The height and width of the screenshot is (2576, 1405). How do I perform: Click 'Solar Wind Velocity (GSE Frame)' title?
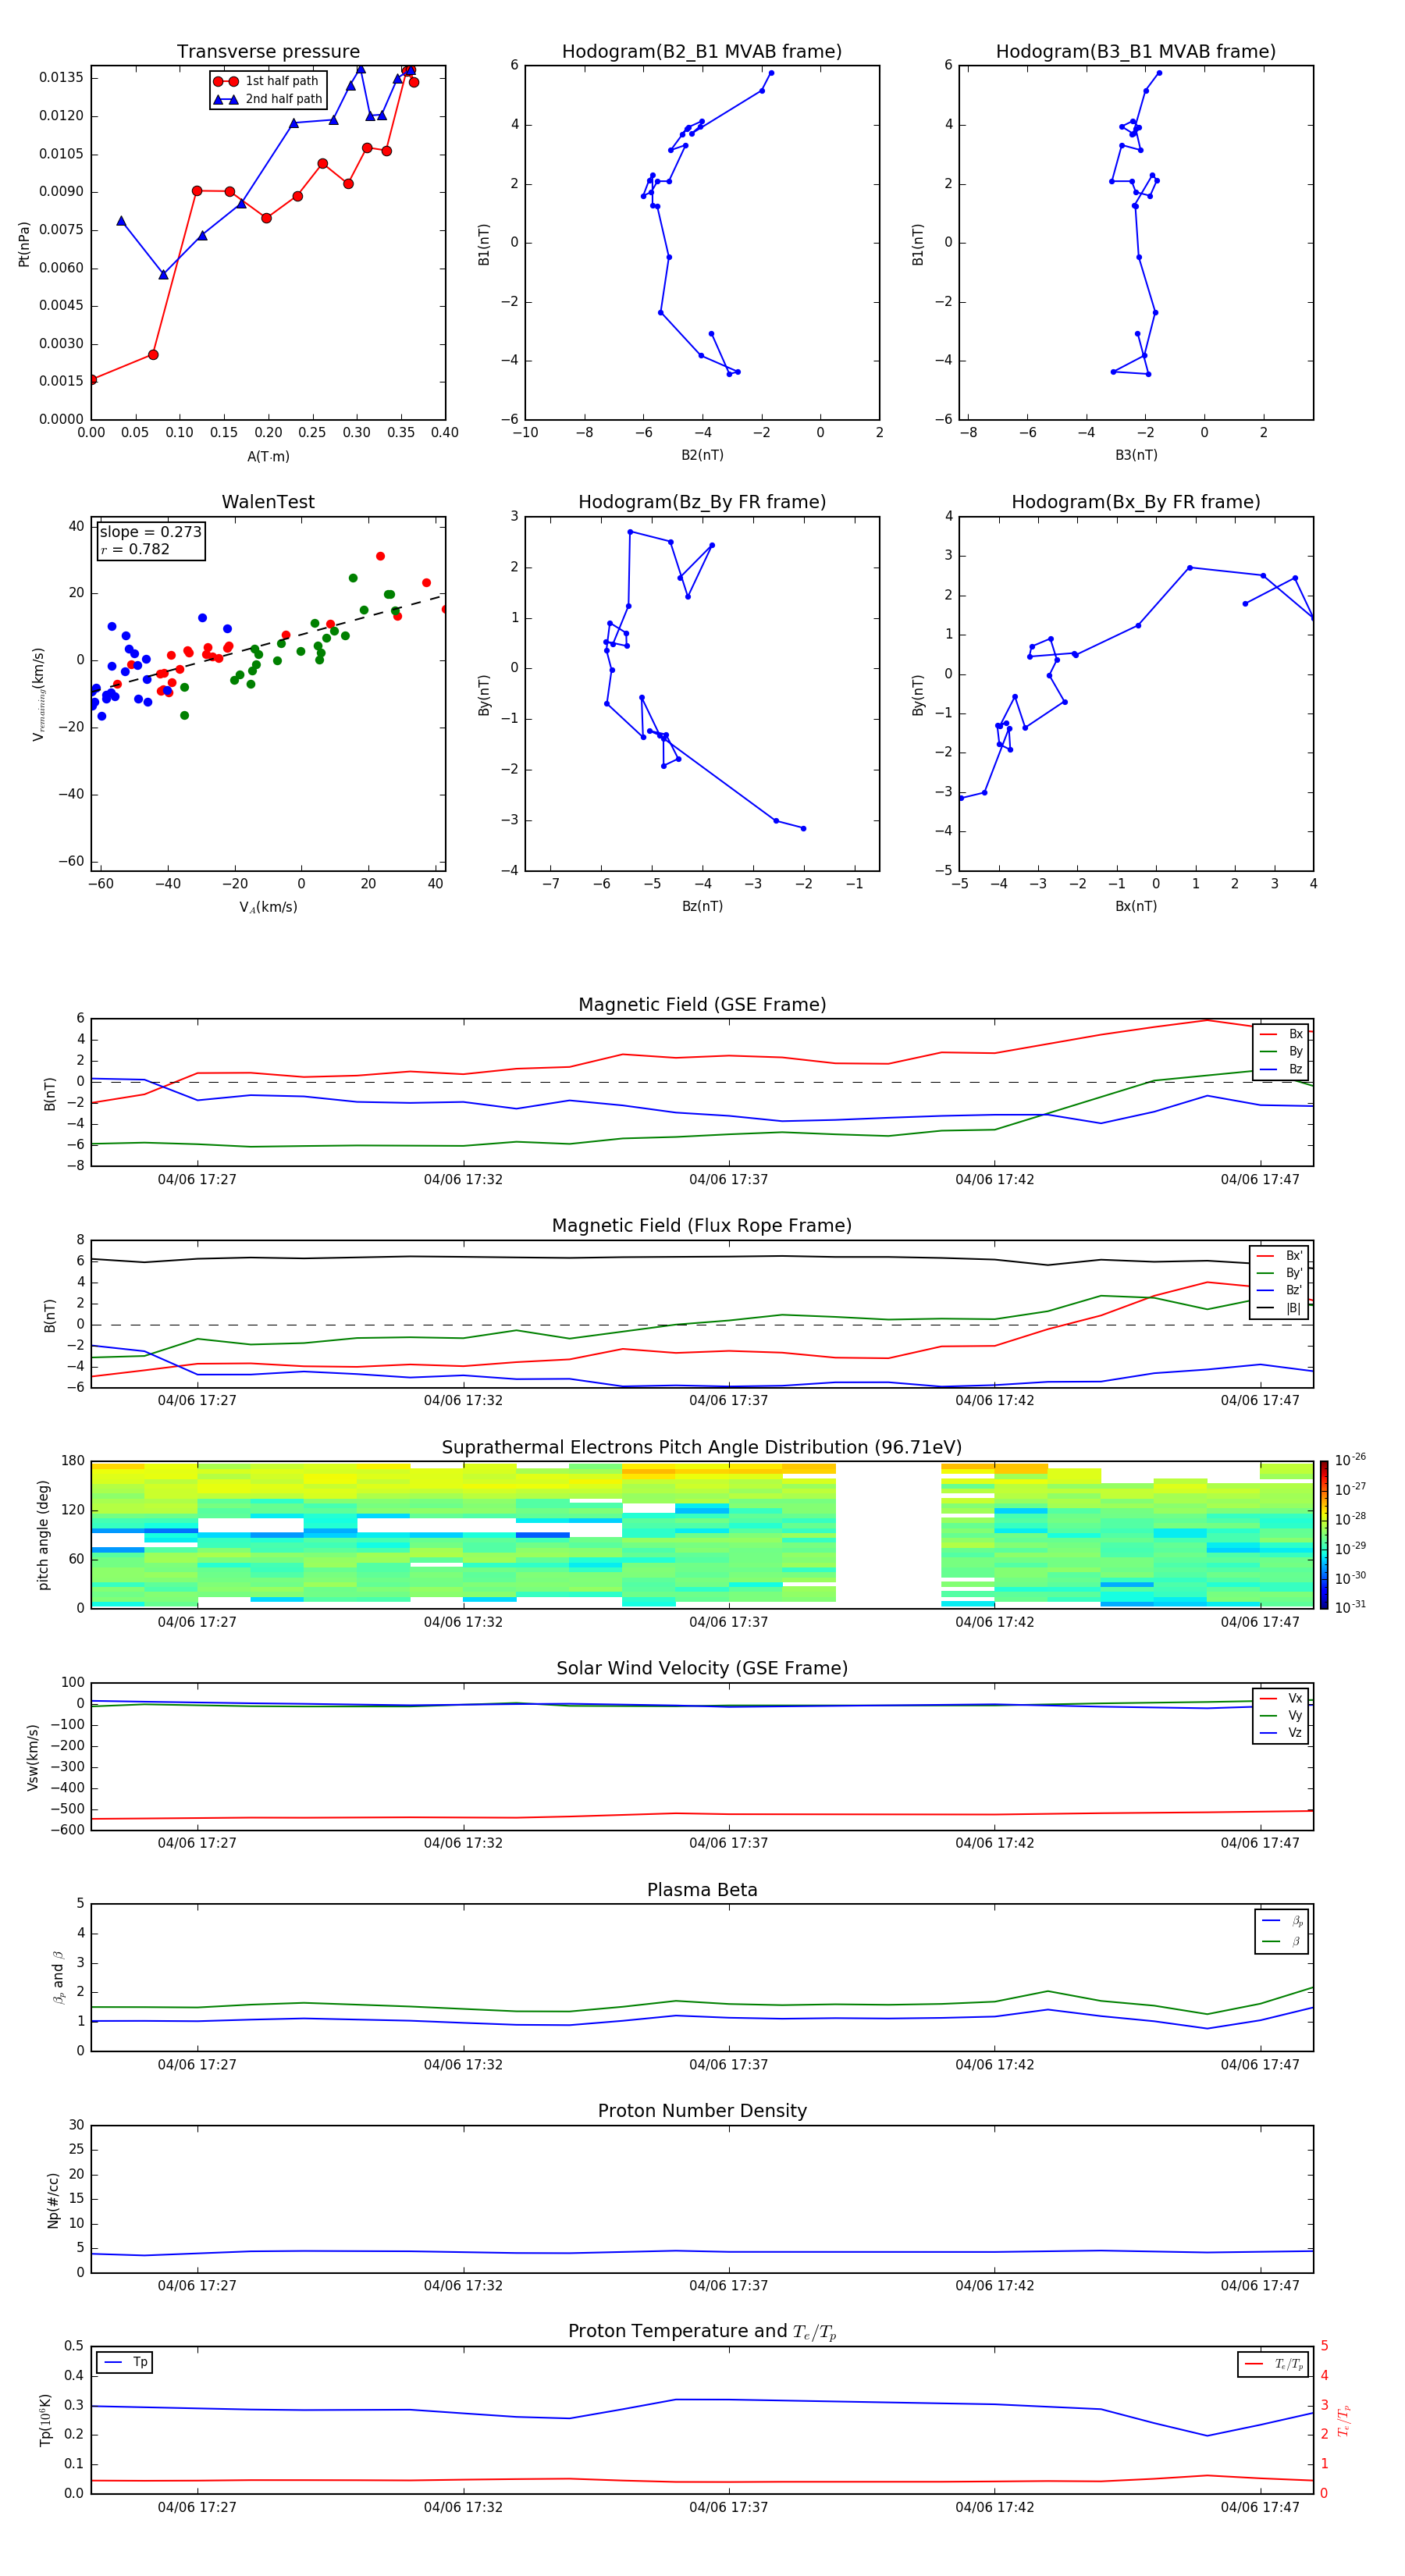(x=702, y=1668)
